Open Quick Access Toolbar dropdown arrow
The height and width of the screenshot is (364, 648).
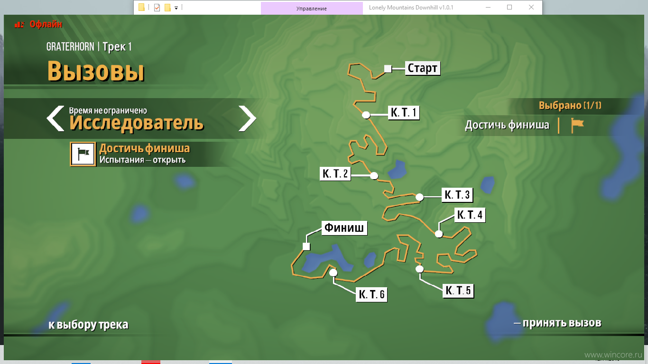coord(176,8)
